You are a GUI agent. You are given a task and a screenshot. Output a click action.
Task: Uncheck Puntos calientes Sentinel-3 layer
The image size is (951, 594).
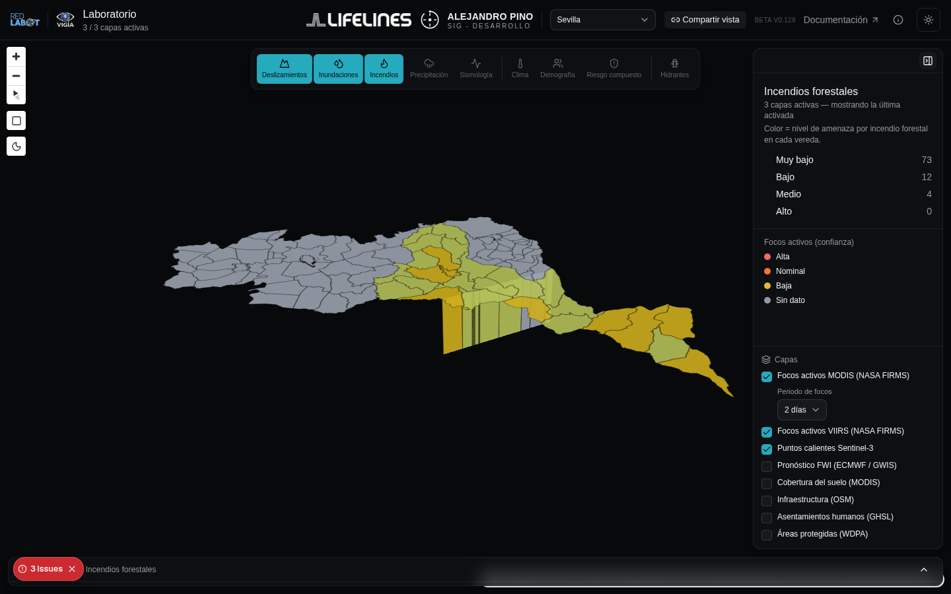point(767,449)
